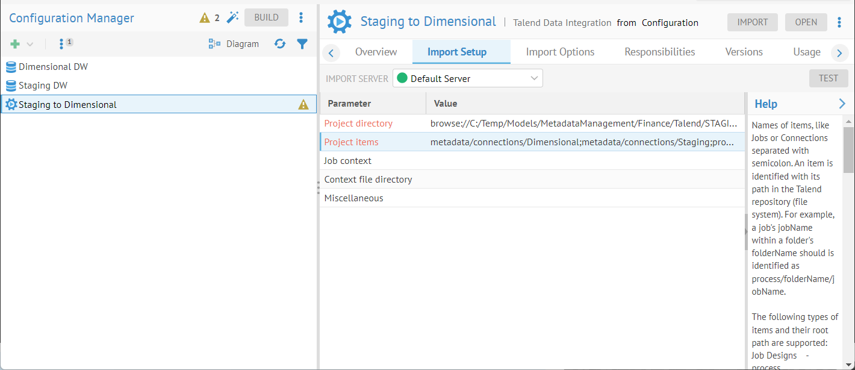Switch to the Import Options tab
The height and width of the screenshot is (370, 855).
(560, 52)
